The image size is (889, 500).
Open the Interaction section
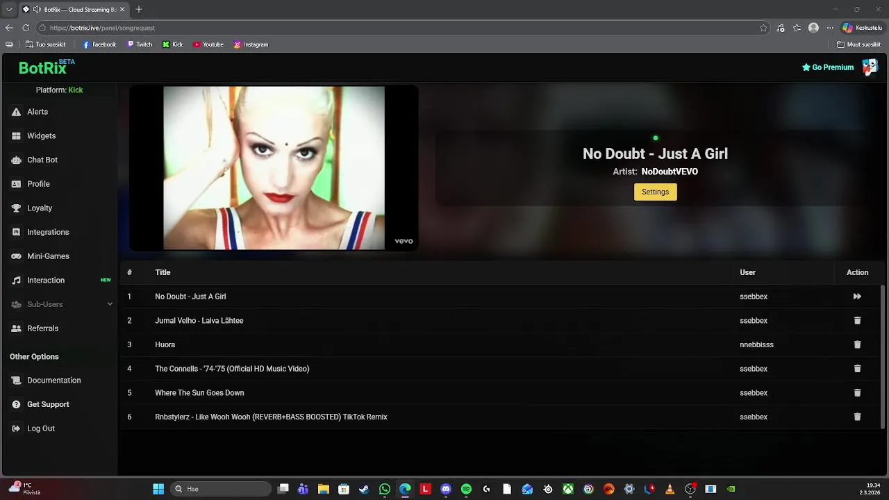(46, 281)
